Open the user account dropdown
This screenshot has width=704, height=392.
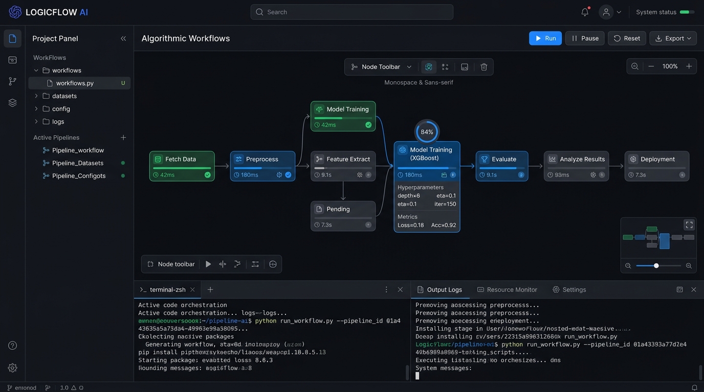point(610,12)
